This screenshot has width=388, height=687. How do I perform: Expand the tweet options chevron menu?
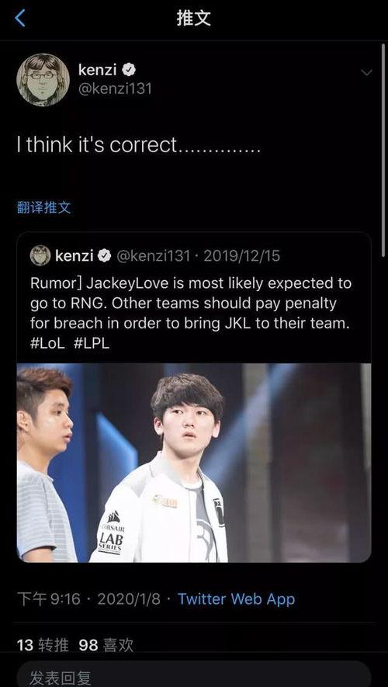point(366,72)
